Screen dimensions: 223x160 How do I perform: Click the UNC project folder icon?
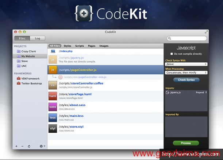click(x=19, y=66)
